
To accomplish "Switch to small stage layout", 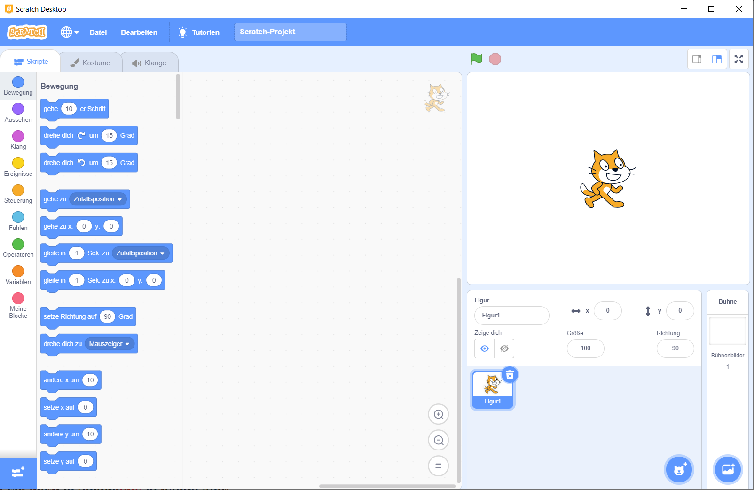I will coord(697,59).
